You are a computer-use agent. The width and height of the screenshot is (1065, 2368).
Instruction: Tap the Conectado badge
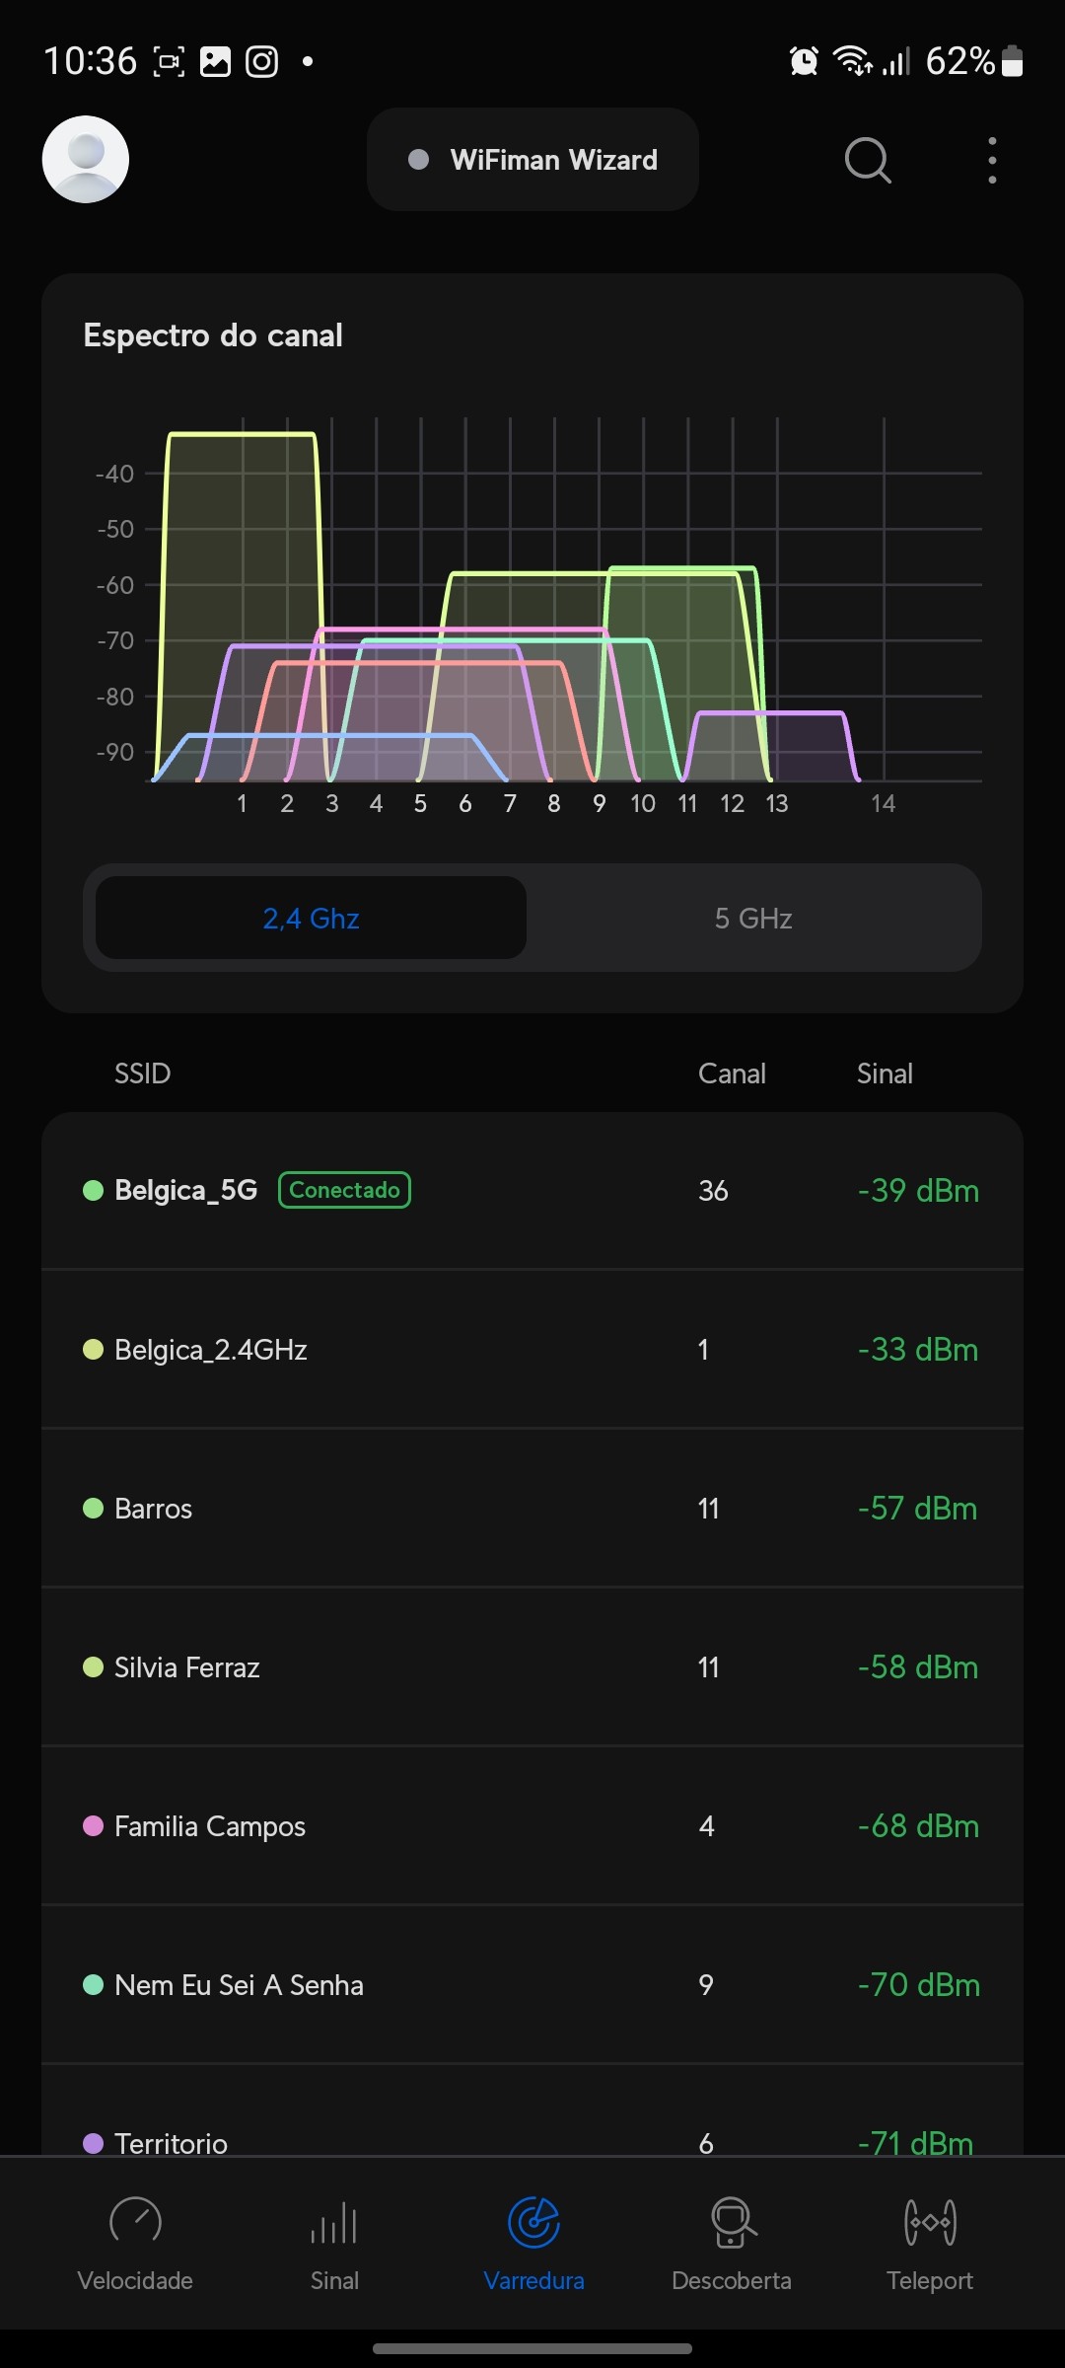click(344, 1190)
